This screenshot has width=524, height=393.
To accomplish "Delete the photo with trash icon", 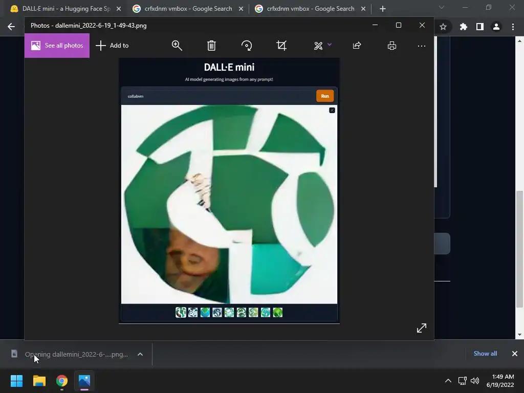I will coord(211,46).
